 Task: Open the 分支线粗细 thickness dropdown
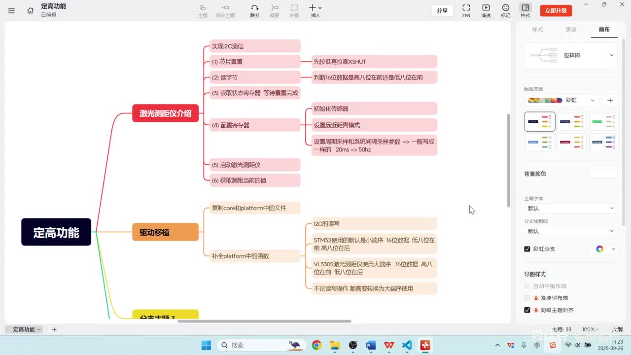570,231
